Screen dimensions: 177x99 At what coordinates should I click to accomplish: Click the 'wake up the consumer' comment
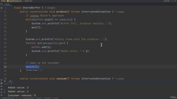pos(42,63)
